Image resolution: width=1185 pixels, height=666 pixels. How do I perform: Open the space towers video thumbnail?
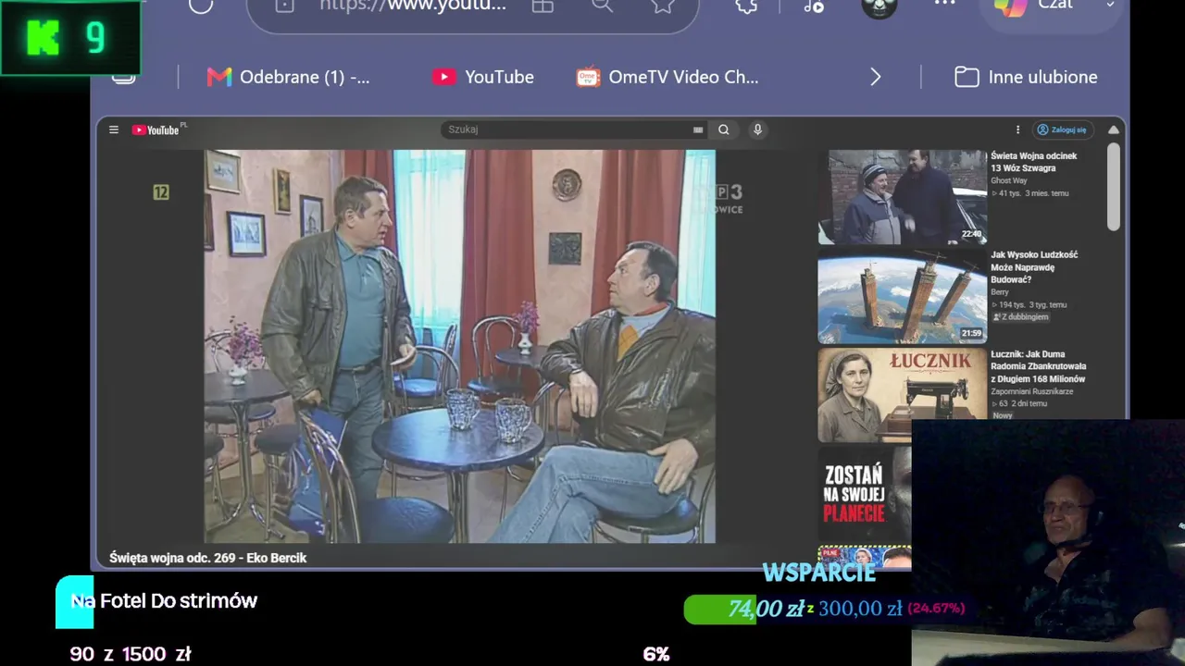(903, 296)
